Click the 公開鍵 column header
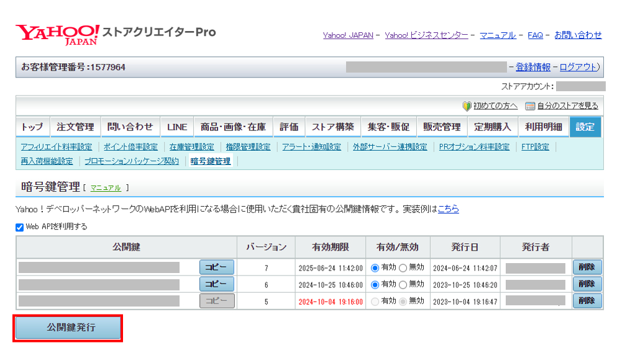This screenshot has width=630, height=363. [127, 247]
